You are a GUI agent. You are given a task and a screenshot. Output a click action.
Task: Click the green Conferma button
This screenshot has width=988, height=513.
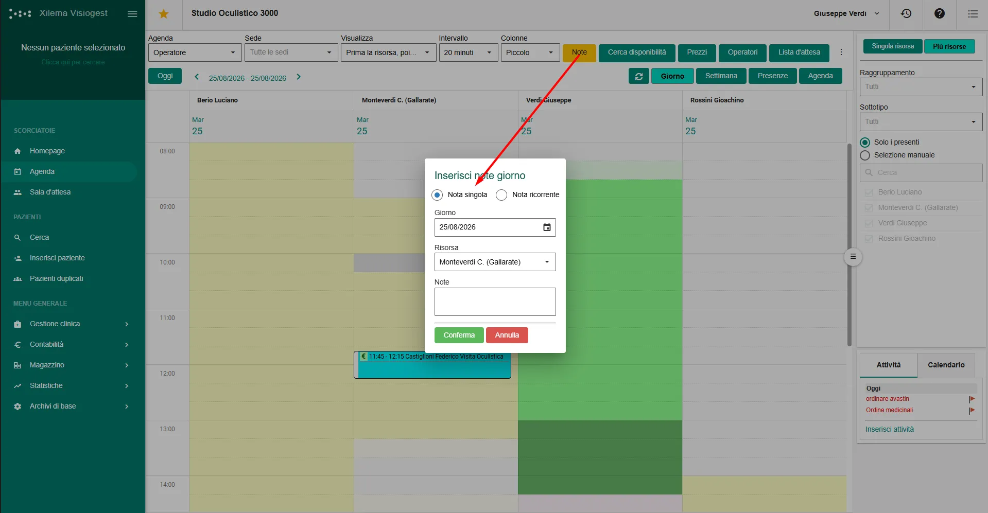(459, 335)
